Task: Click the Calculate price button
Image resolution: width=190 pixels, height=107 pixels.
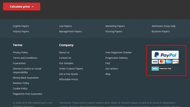Action: click(x=21, y=7)
